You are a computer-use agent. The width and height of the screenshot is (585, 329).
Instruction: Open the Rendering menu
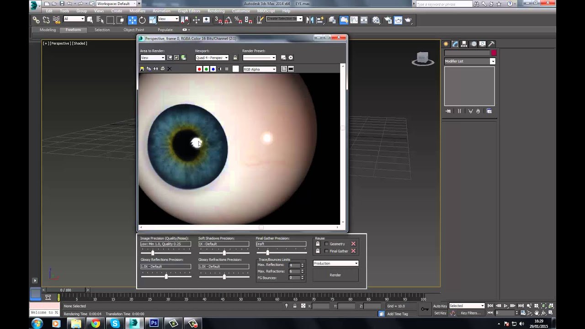tap(216, 11)
